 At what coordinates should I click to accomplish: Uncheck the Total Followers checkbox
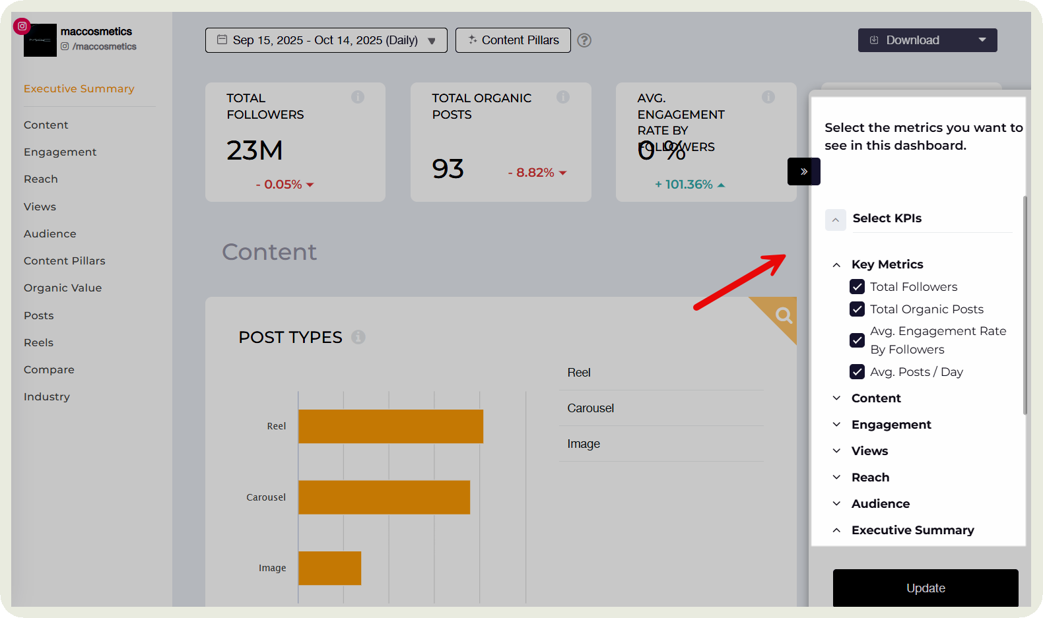(857, 287)
